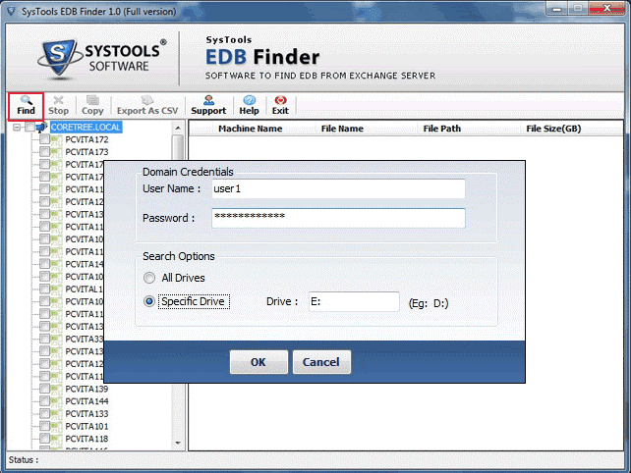The width and height of the screenshot is (631, 473).
Task: Click the tree scrollbar up arrow
Action: click(178, 128)
